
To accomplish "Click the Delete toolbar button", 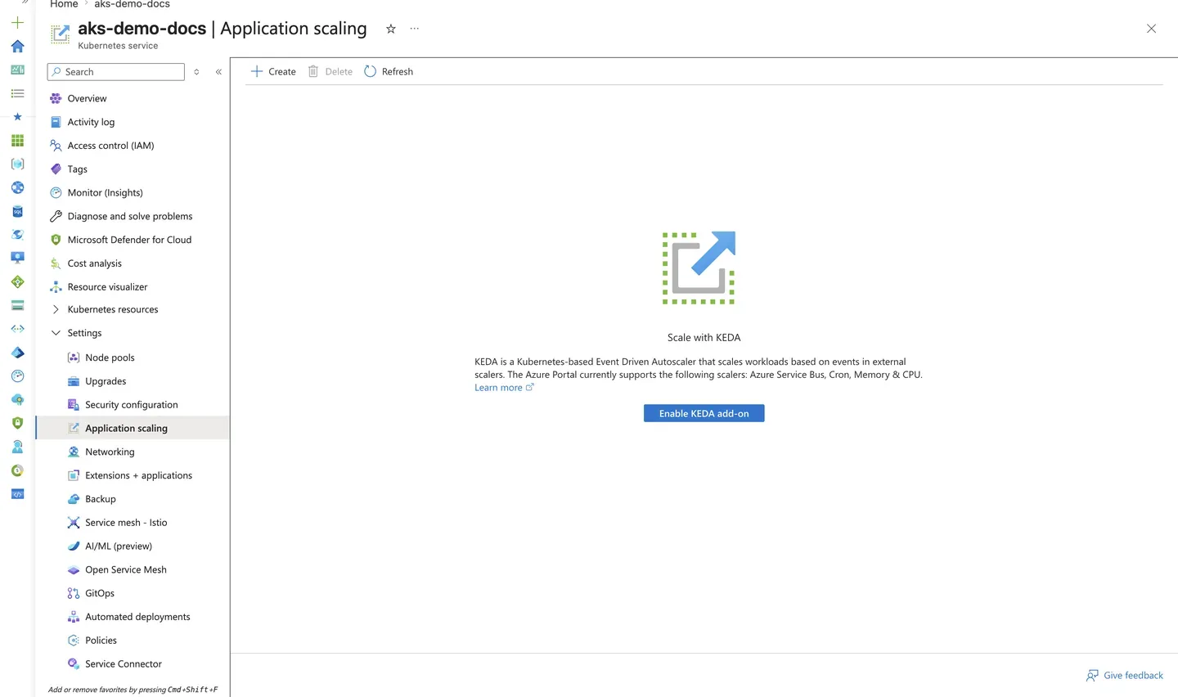I will (330, 71).
